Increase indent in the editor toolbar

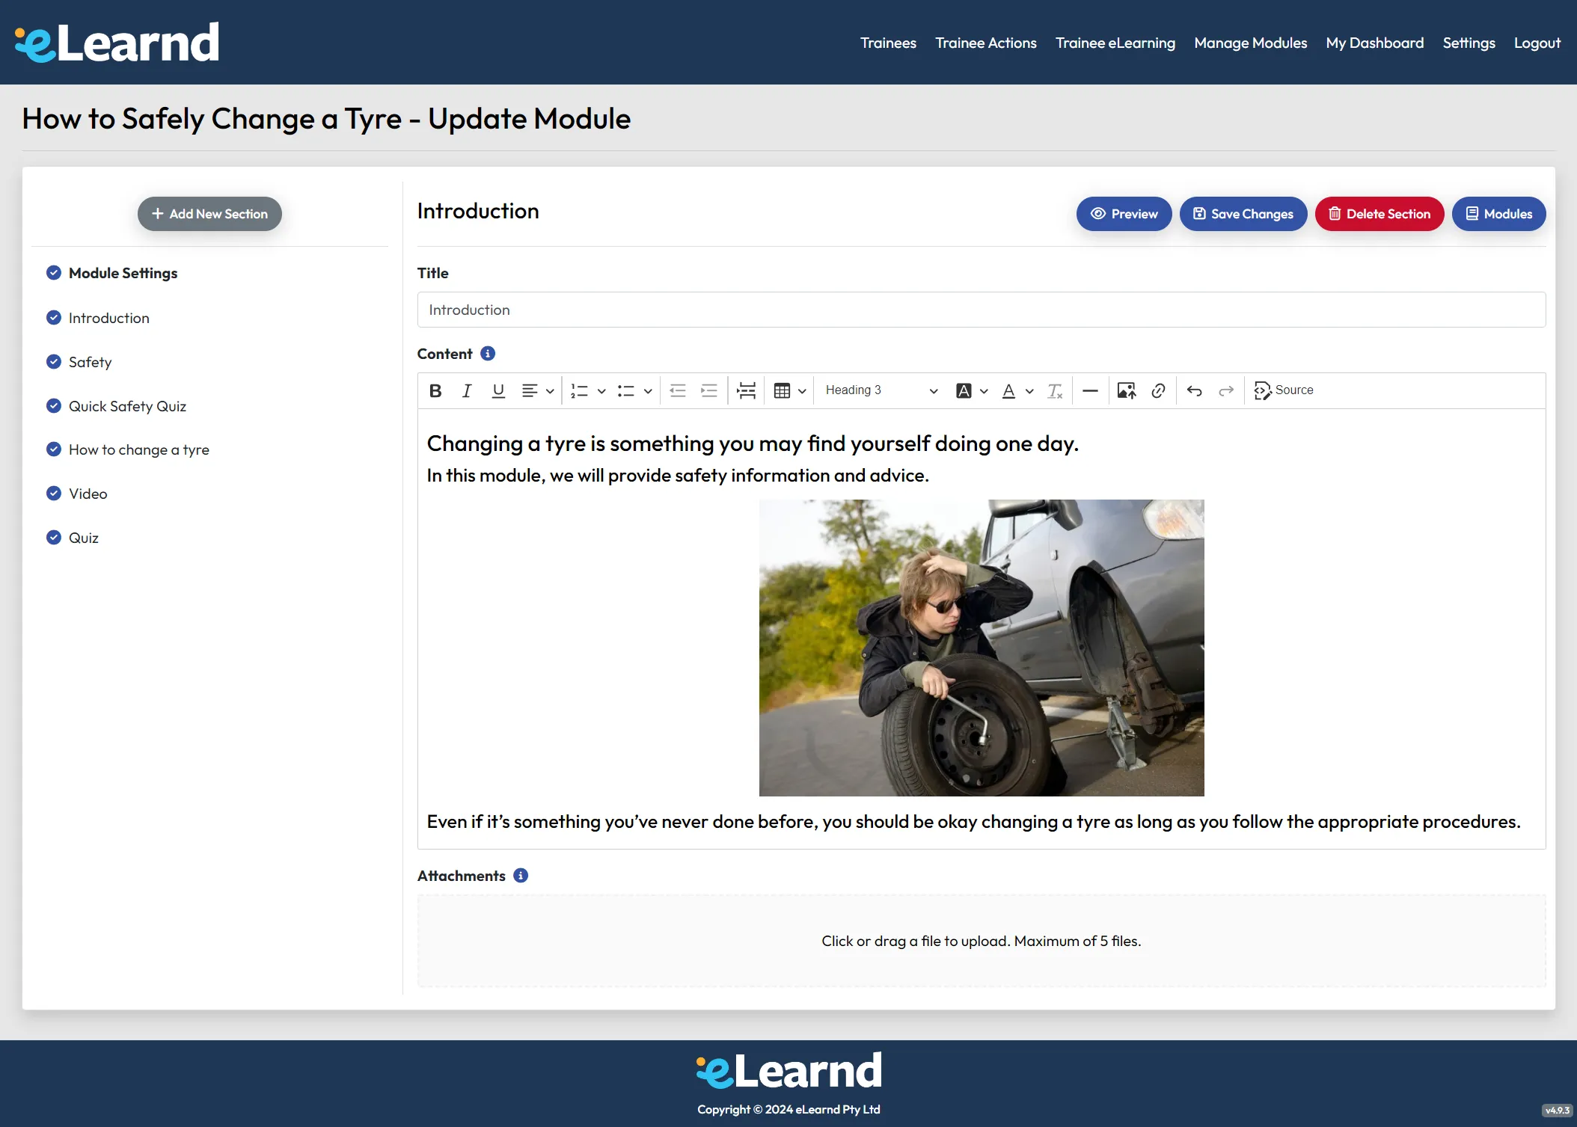[708, 390]
